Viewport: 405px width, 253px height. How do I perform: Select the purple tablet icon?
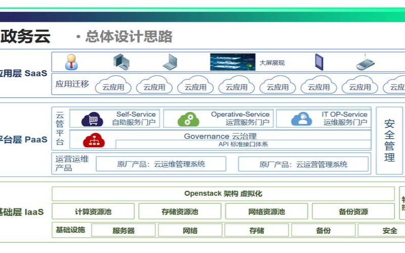[319, 62]
